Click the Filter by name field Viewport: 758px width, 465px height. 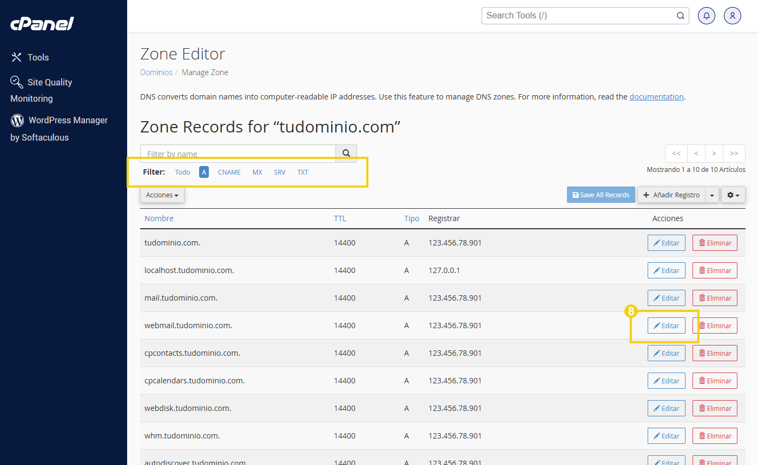pyautogui.click(x=238, y=154)
